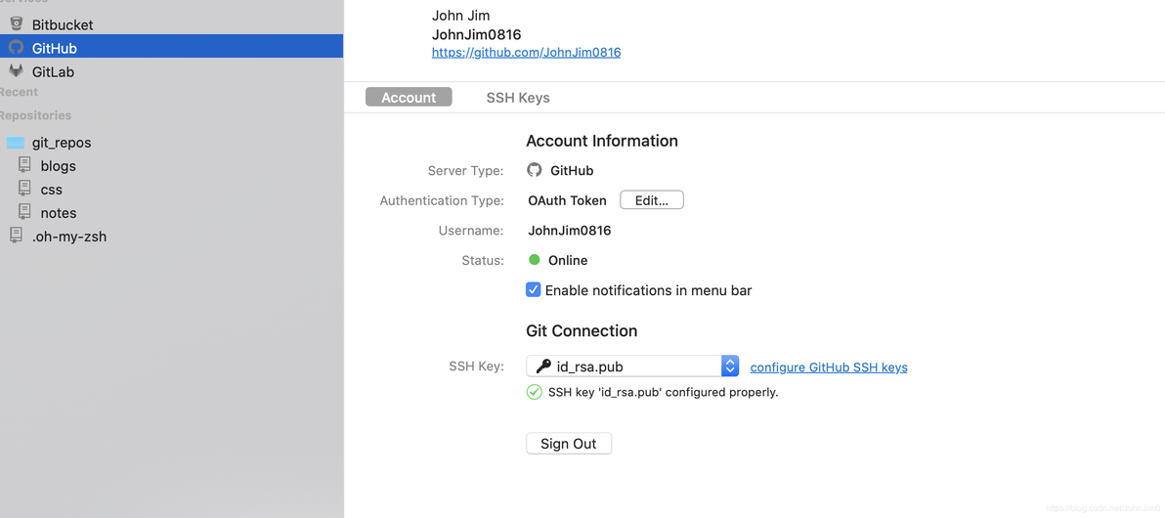Select the Account tab

click(x=409, y=98)
